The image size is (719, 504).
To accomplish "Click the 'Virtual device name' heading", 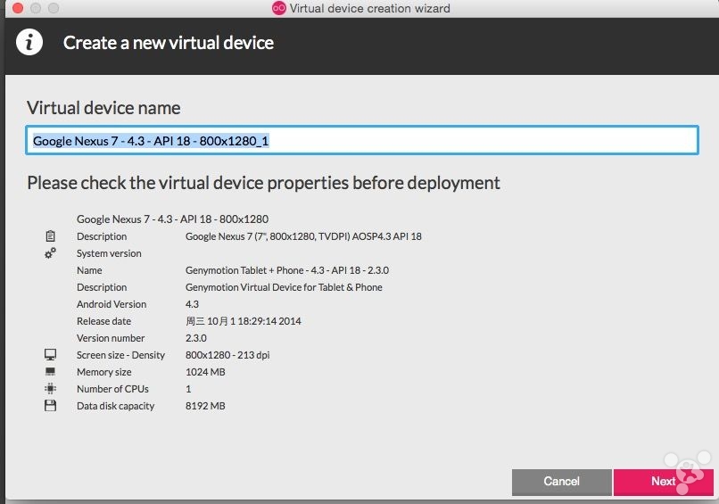I will pyautogui.click(x=103, y=108).
